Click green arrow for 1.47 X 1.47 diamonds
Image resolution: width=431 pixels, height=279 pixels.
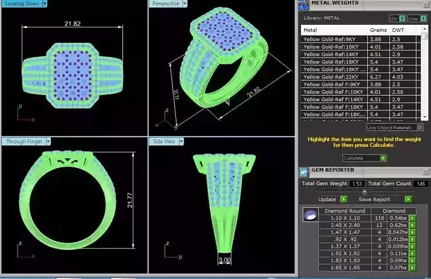click(413, 232)
